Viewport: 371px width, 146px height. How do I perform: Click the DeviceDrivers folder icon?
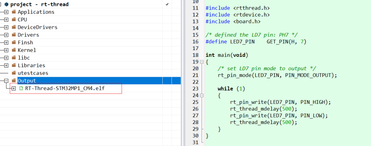[x=14, y=27]
